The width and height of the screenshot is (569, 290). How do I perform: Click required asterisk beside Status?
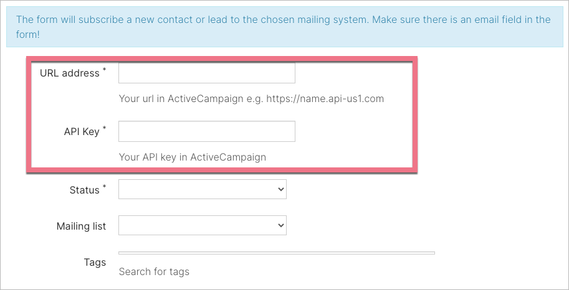click(104, 187)
